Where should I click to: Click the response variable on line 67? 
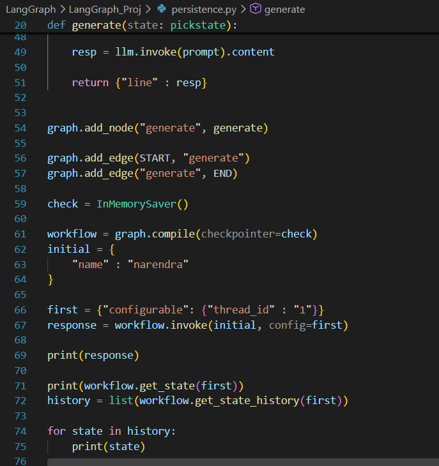[72, 326]
